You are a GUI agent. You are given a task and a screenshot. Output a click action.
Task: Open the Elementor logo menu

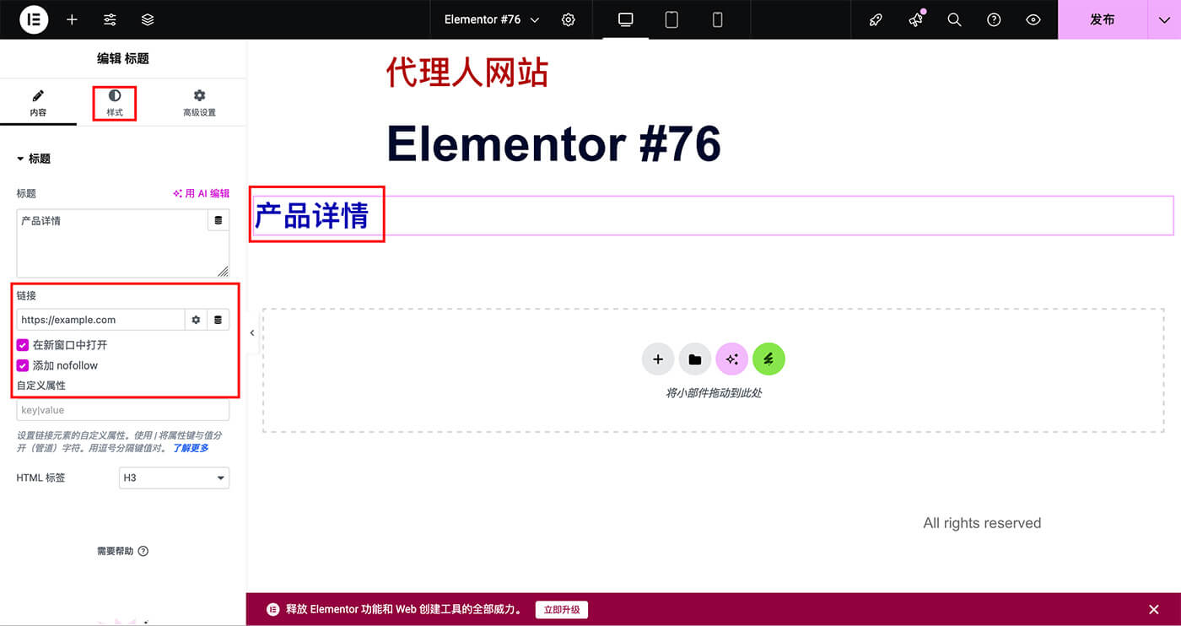34,19
